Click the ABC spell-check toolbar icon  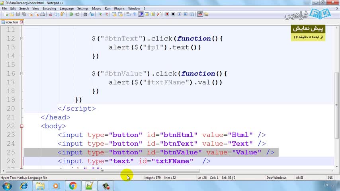(x=200, y=14)
